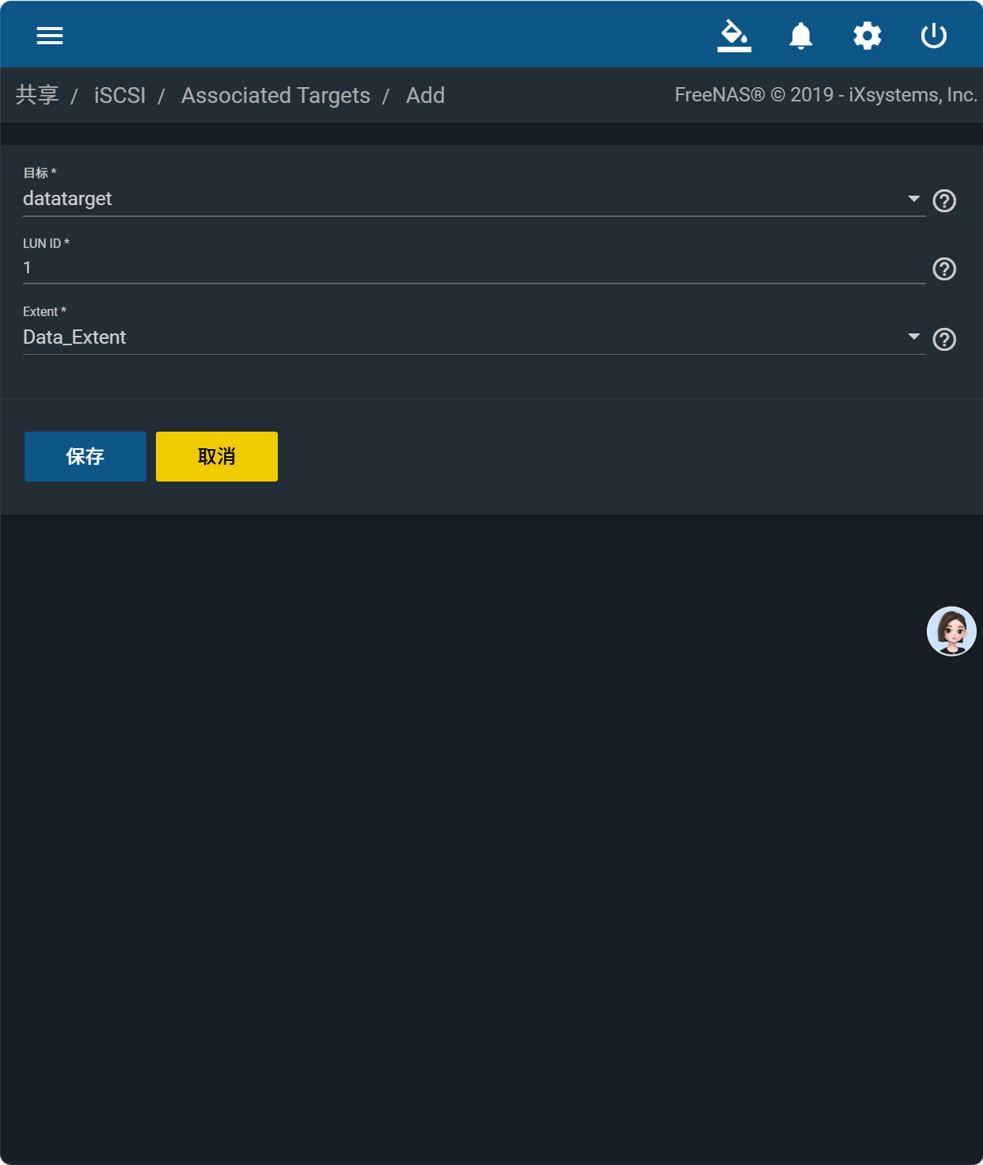Screen dimensions: 983x1165
Task: Open the hamburger navigation menu
Action: click(x=50, y=36)
